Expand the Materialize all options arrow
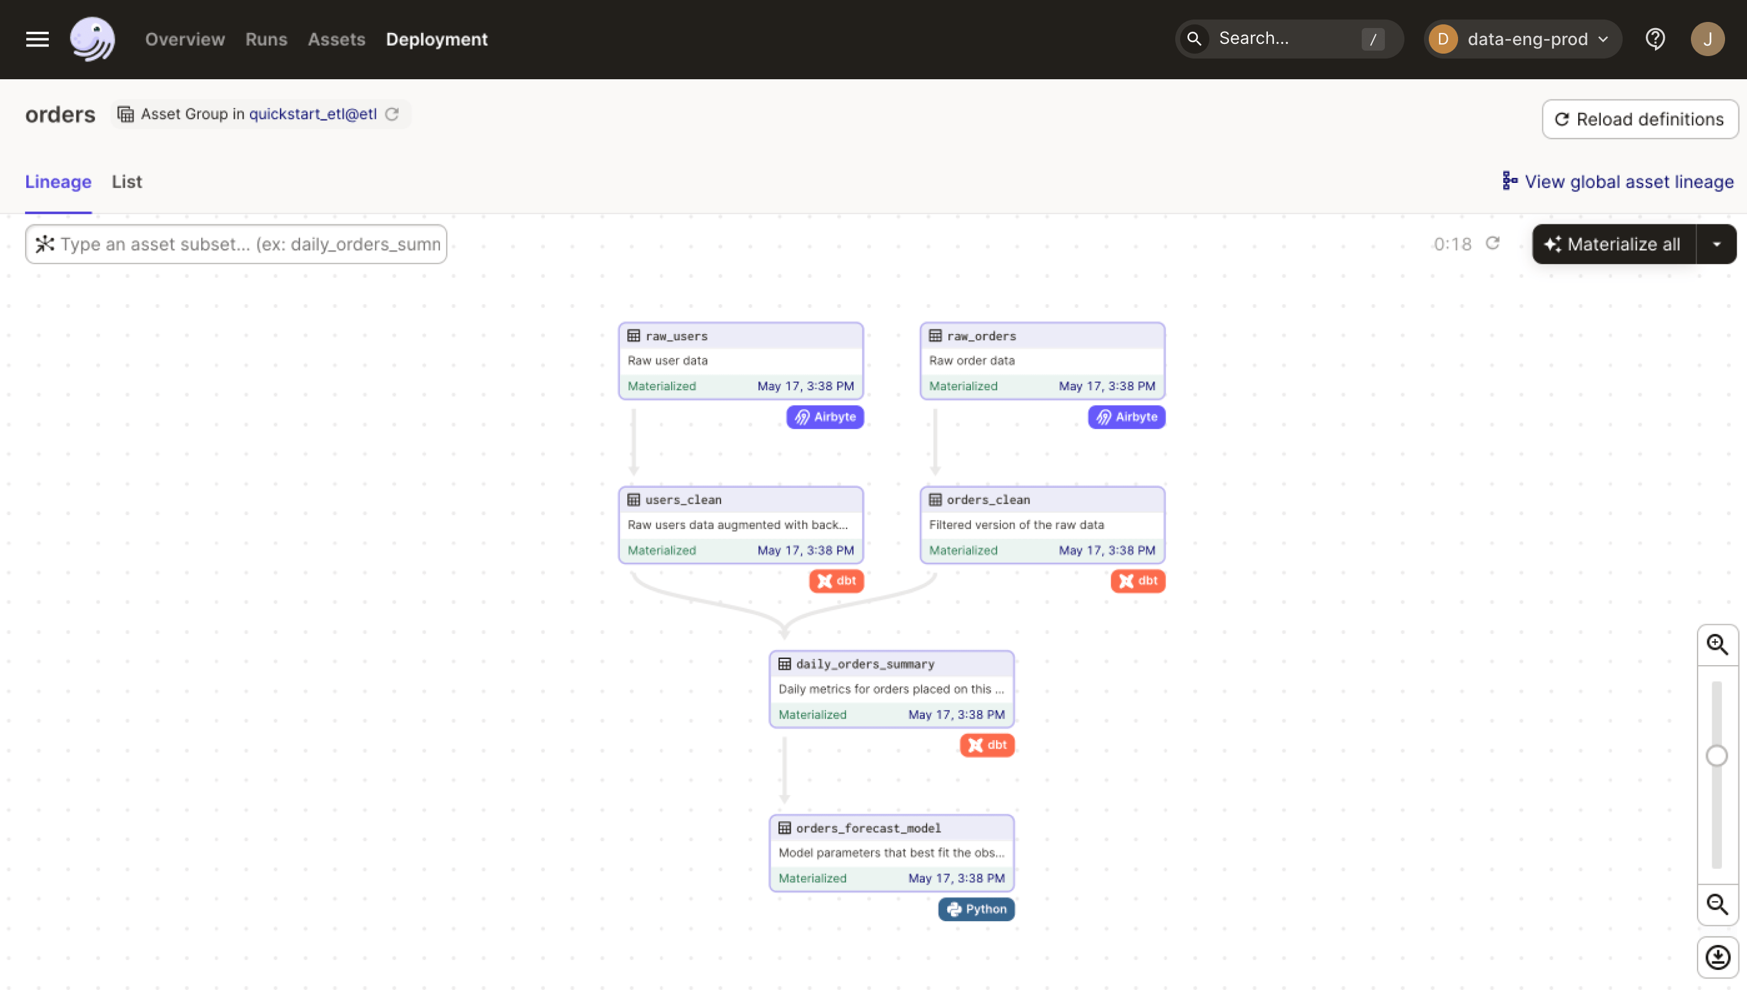Screen dimensions: 1747x990 1717,244
